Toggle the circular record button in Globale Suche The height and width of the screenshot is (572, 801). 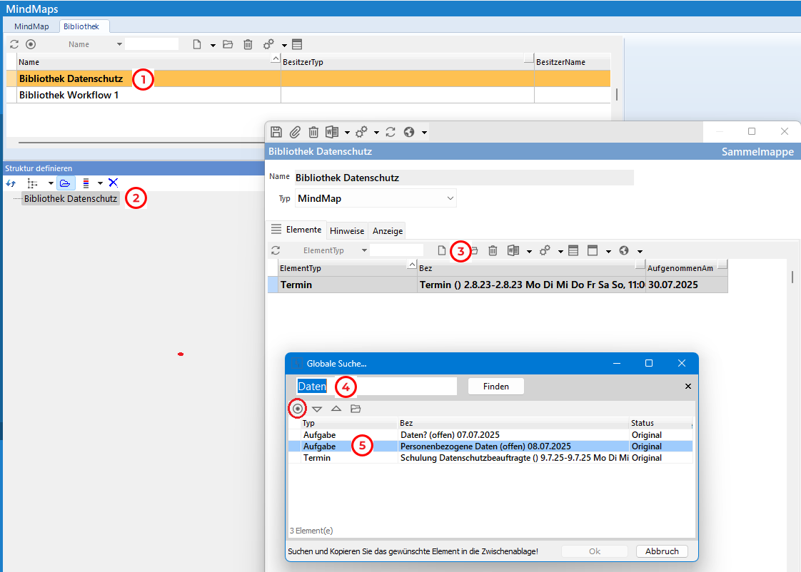(298, 409)
